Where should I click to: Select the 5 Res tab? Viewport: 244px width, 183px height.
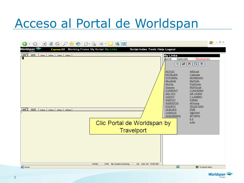tap(51, 55)
